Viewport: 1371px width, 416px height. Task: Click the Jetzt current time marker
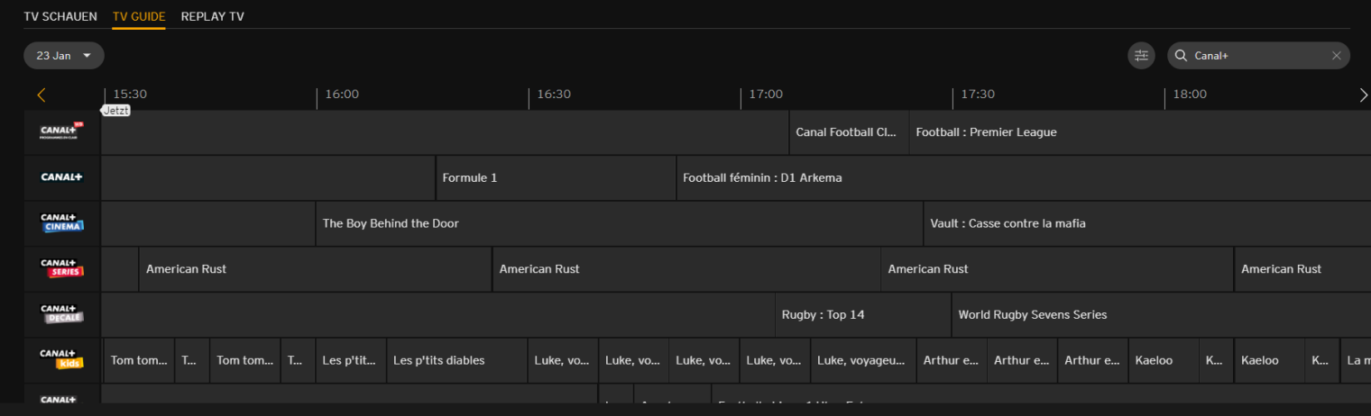coord(116,110)
